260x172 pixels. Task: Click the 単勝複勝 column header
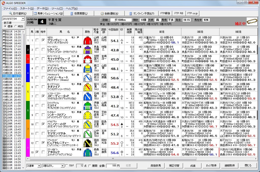(129, 32)
